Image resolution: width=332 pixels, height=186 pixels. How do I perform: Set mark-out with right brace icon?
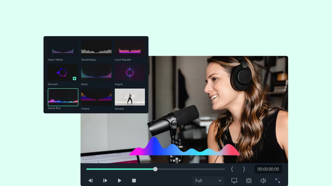pos(244,169)
